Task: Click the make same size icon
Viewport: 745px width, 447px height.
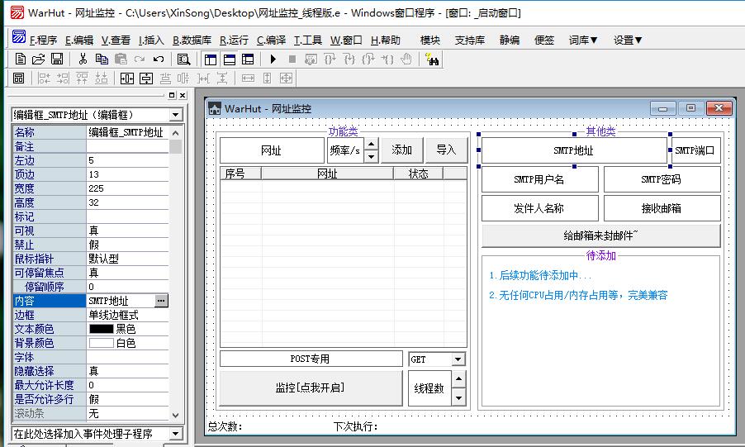Action: (x=286, y=78)
